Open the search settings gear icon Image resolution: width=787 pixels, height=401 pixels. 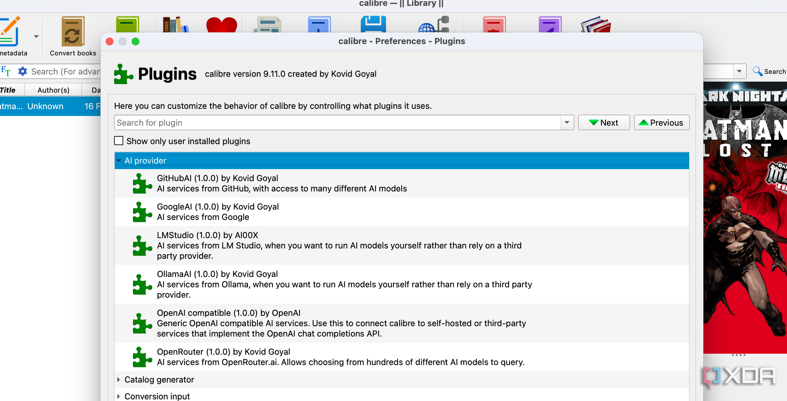[x=22, y=71]
